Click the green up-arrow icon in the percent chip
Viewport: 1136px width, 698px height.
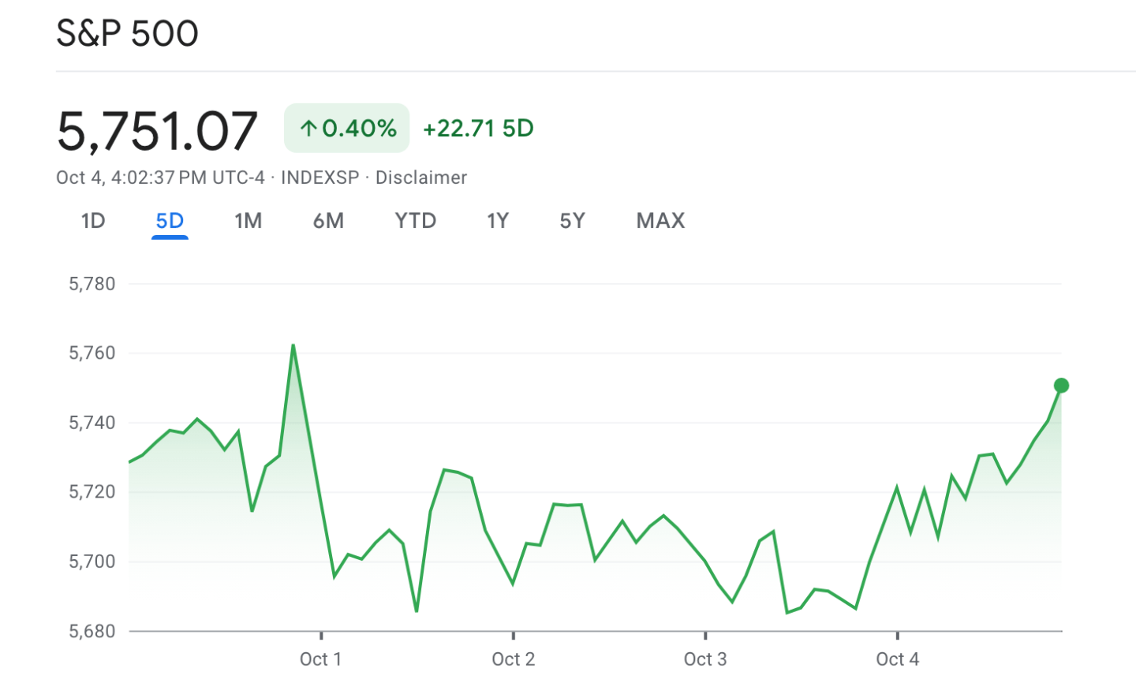(x=309, y=127)
